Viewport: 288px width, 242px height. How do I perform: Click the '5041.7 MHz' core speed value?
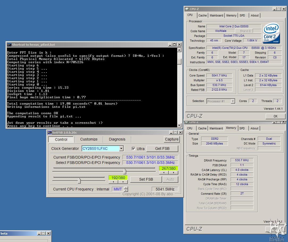[219, 75]
